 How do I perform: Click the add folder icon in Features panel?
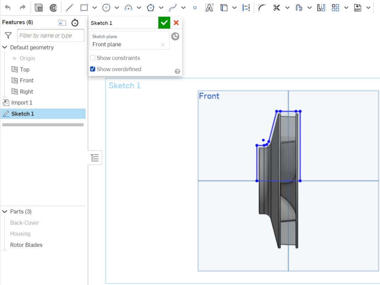[x=63, y=23]
